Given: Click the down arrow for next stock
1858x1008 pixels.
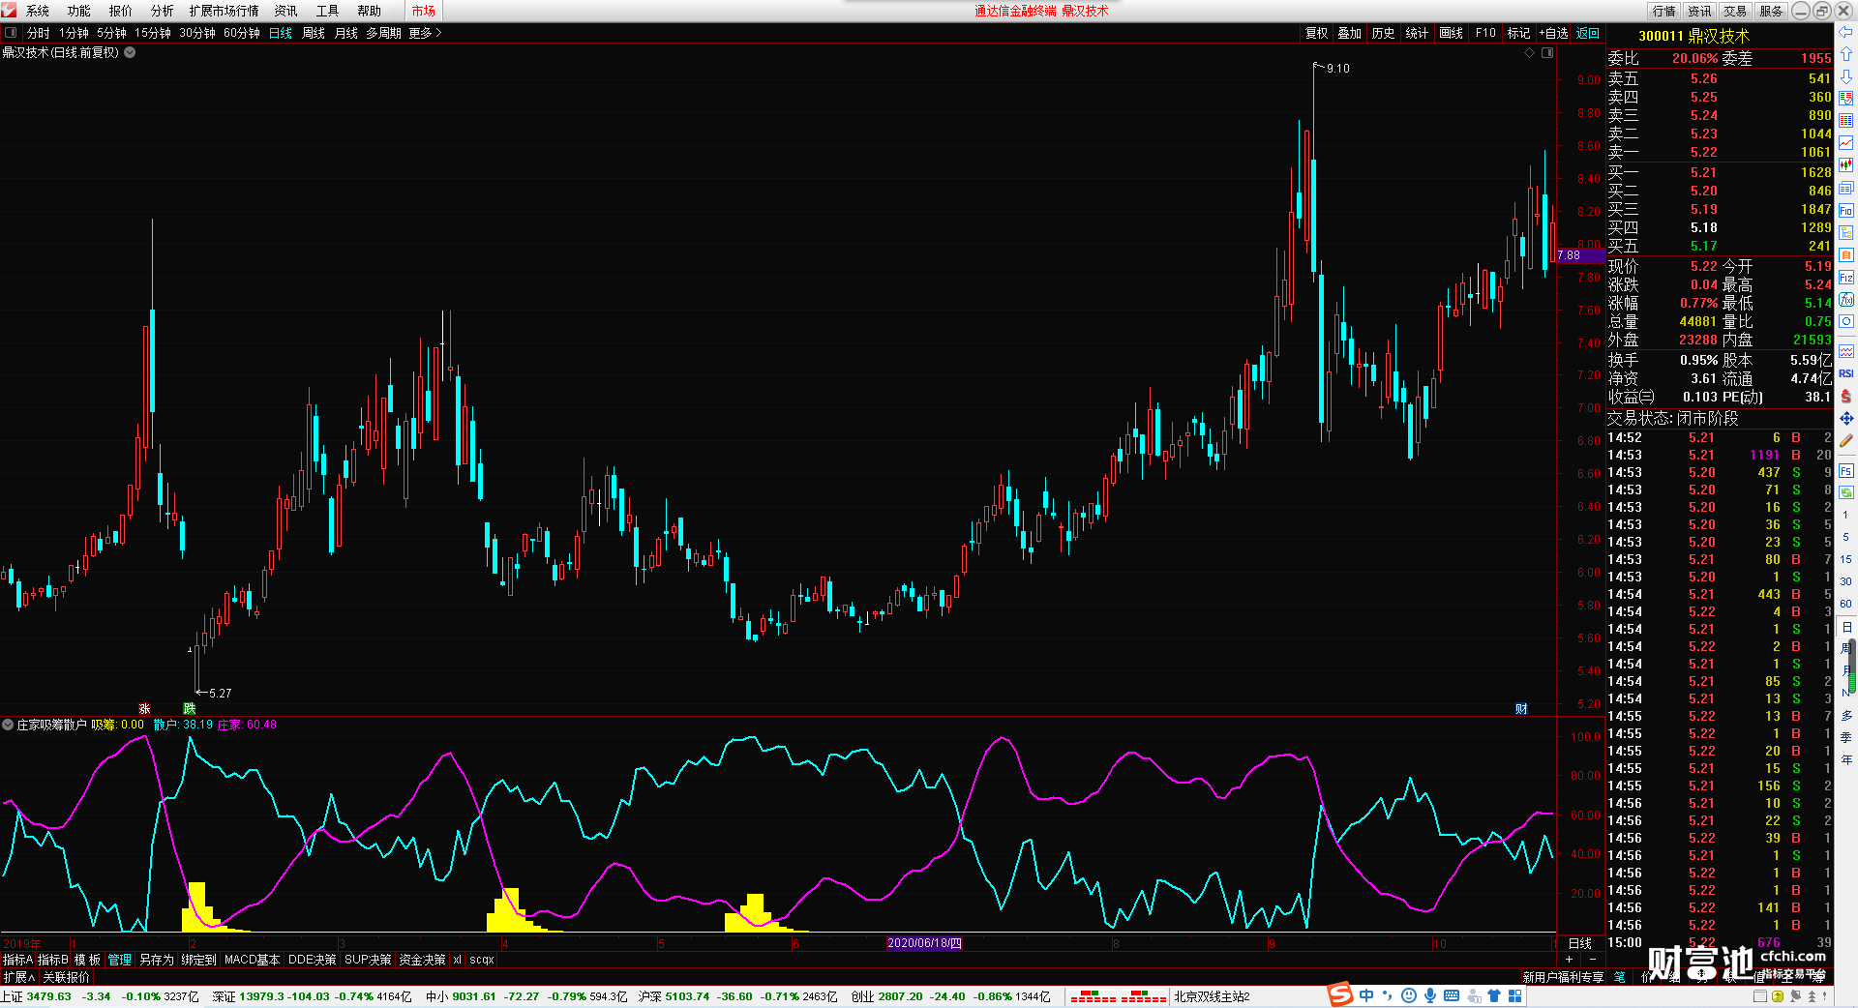Looking at the screenshot, I should (x=1846, y=75).
